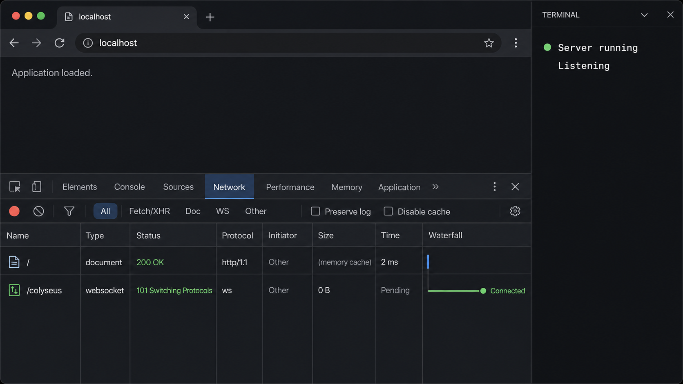The width and height of the screenshot is (683, 384).
Task: Filter requests by Doc
Action: (x=193, y=211)
